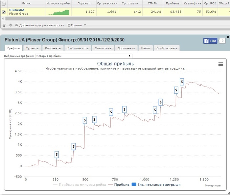
Task: Click the Facebook Like button
Action: tap(210, 41)
